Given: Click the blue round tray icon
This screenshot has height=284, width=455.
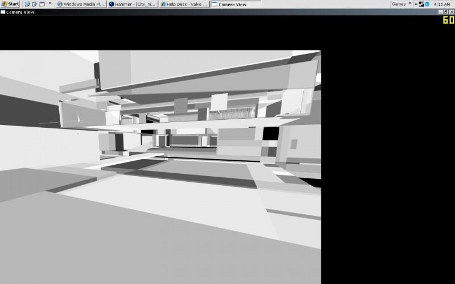Looking at the screenshot, I should pos(427,4).
